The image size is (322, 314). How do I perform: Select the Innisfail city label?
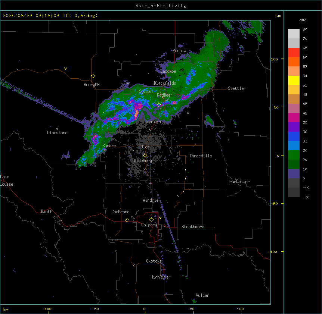coord(155,122)
